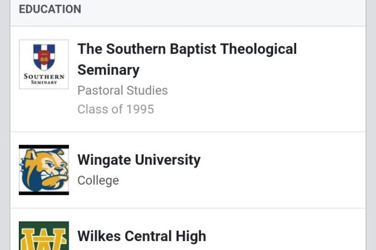Viewport: 376px width, 250px height.
Task: Click the word 'Seminary' on the title's second line
Action: [x=108, y=70]
